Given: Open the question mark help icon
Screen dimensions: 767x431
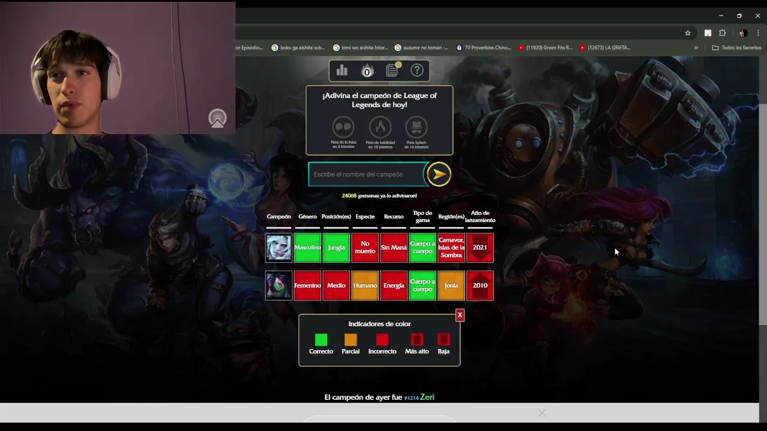Looking at the screenshot, I should click(x=417, y=70).
